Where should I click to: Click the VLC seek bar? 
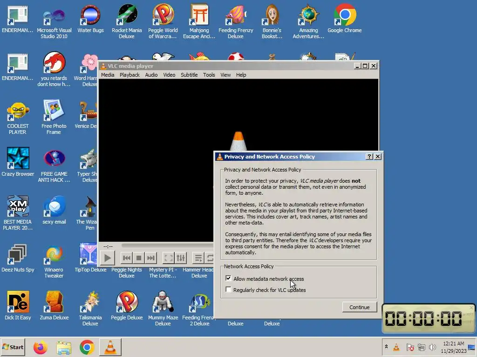click(167, 245)
